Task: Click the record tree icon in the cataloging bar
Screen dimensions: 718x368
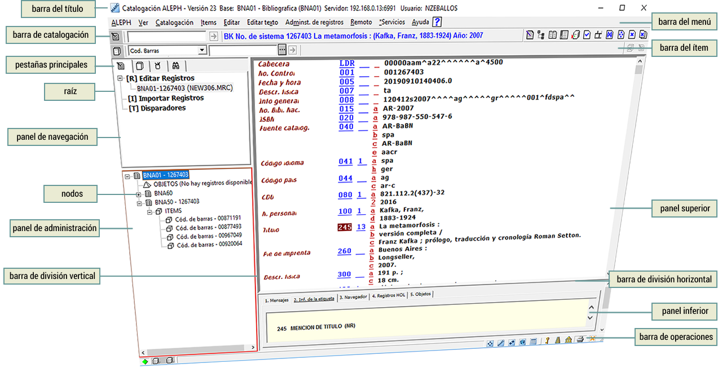Action: [541, 36]
